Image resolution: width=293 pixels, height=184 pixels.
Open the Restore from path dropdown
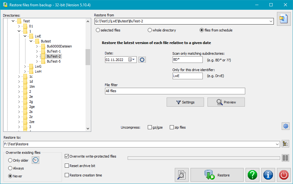[271, 21]
